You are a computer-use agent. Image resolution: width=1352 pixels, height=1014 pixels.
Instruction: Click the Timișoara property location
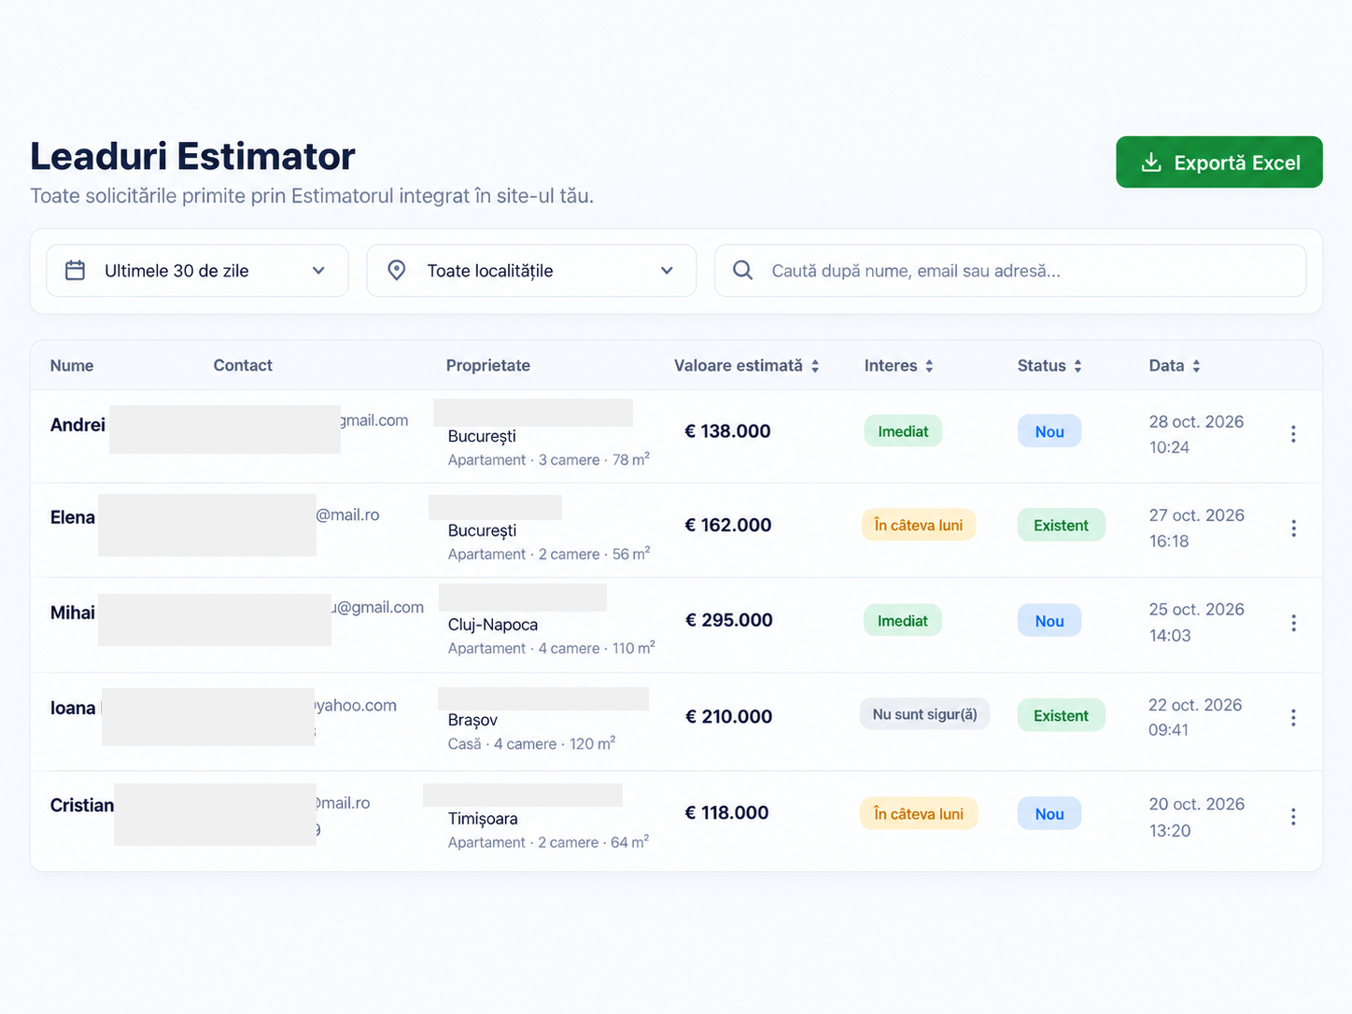pyautogui.click(x=483, y=819)
